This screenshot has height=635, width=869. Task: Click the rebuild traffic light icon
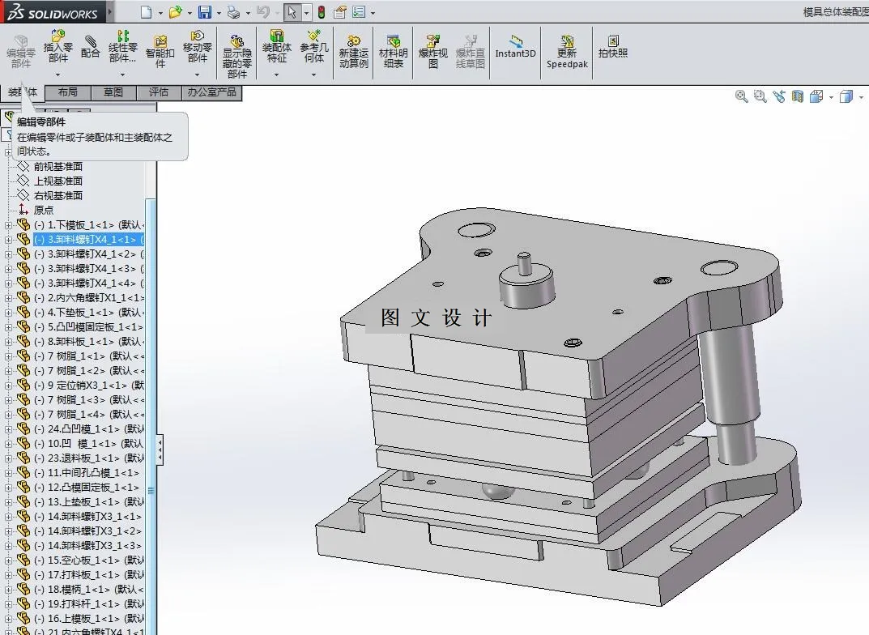click(321, 12)
